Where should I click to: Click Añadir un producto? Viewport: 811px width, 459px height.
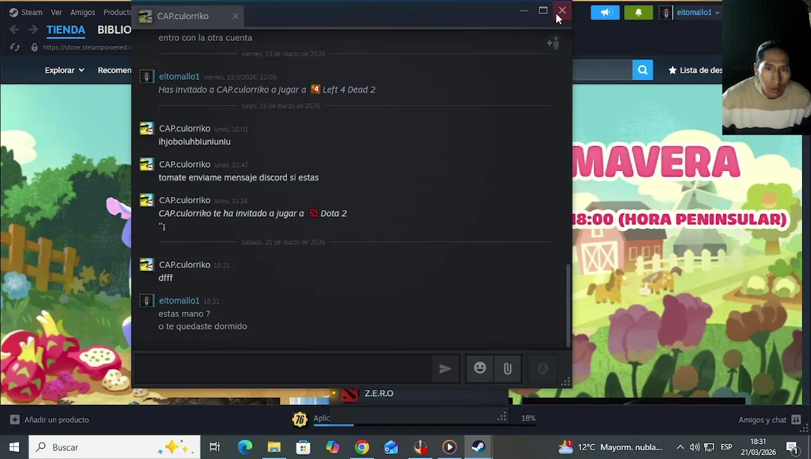(50, 419)
